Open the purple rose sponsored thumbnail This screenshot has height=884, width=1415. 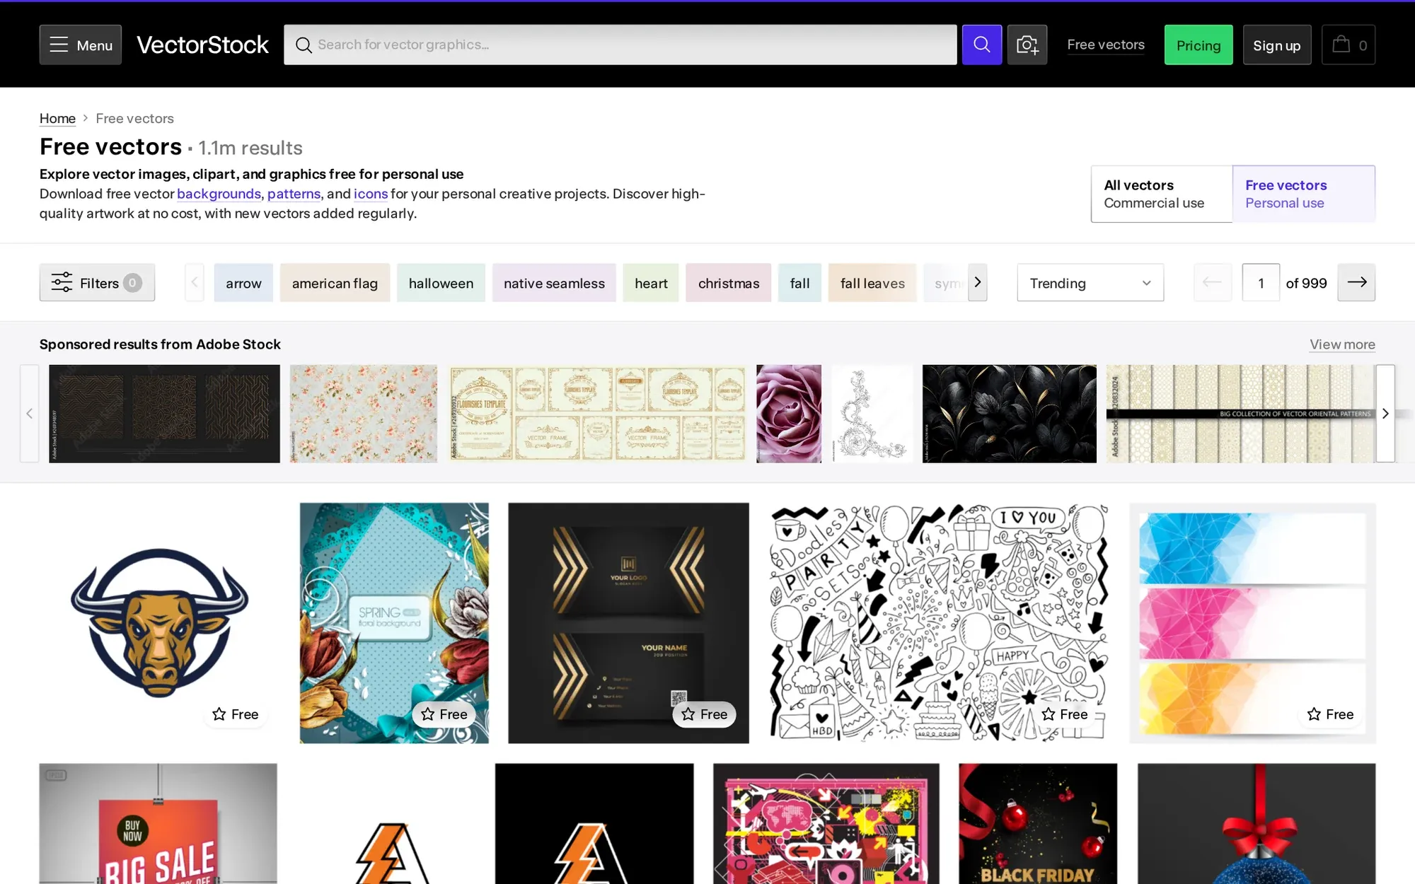tap(789, 414)
